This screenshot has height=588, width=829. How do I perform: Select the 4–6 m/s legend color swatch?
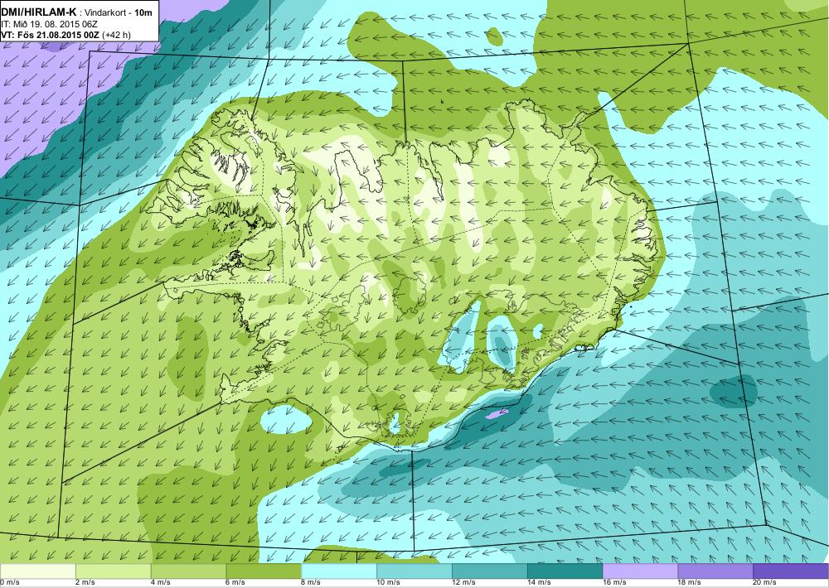[x=188, y=571]
